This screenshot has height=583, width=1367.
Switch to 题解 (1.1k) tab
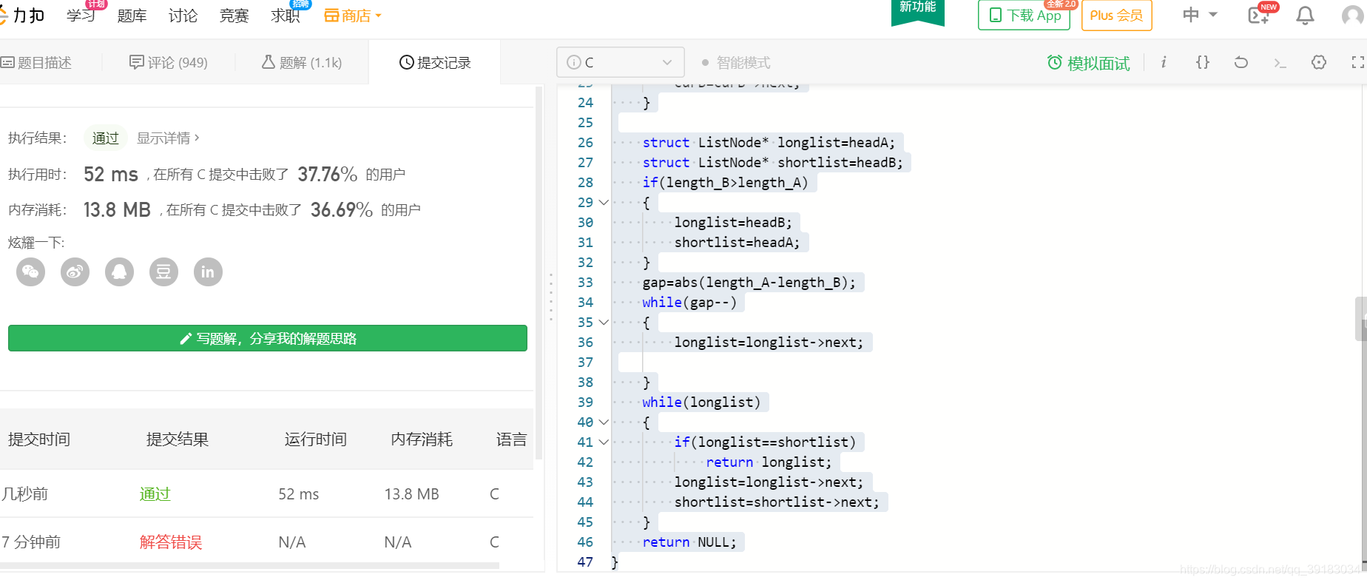[x=302, y=63]
